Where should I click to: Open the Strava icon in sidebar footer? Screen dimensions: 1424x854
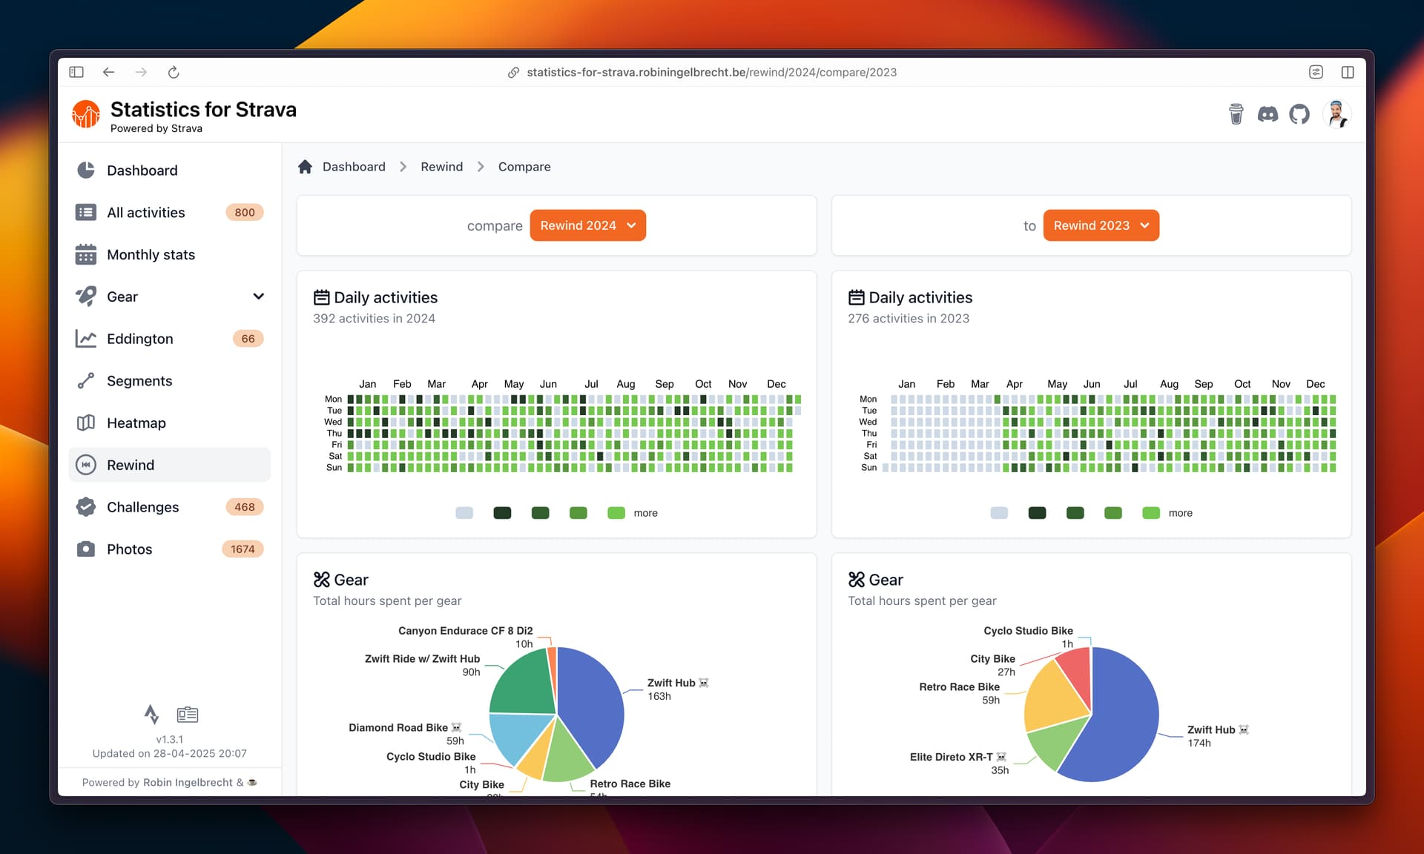[151, 714]
